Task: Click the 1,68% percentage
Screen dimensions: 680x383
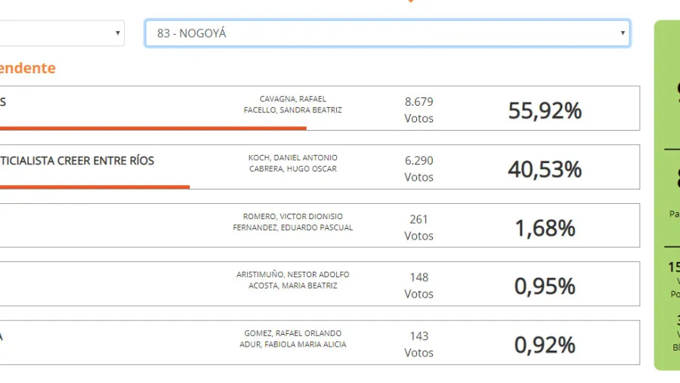Action: point(545,227)
